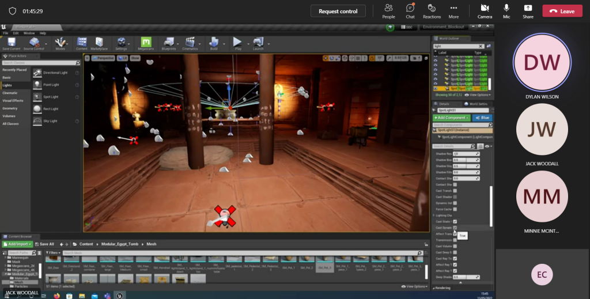
Task: Open the Megascans plugin icon
Action: (146, 44)
